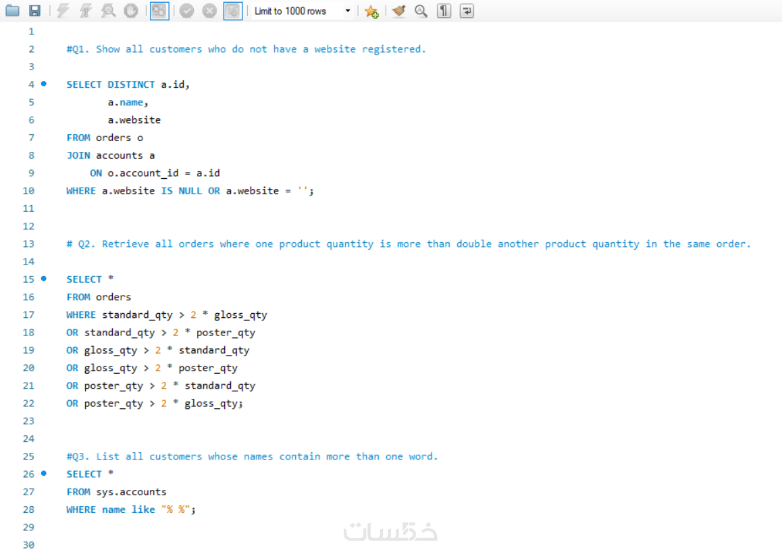Toggle word wrapping icon in toolbar

[467, 11]
